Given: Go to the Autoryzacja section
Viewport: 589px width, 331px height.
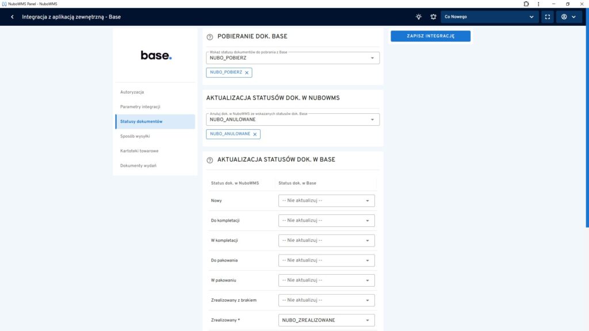Looking at the screenshot, I should 132,92.
